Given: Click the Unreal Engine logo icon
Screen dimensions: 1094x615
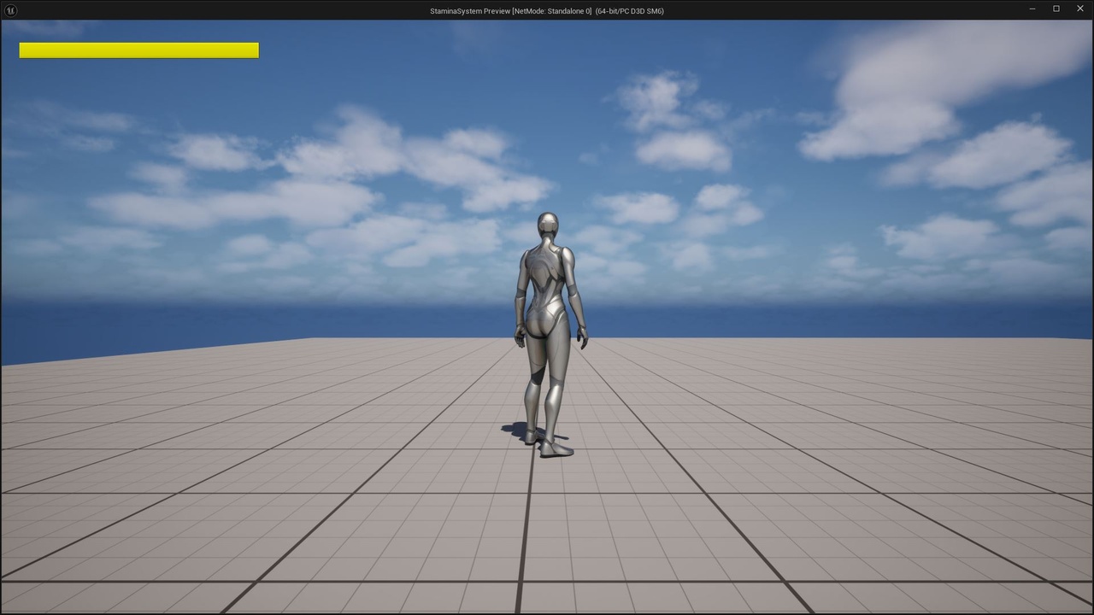Looking at the screenshot, I should coord(10,10).
